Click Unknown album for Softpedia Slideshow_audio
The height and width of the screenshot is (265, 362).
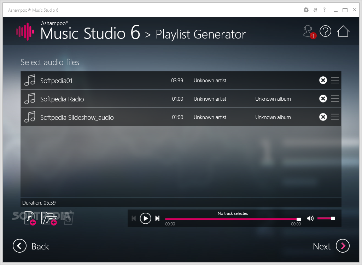point(273,117)
